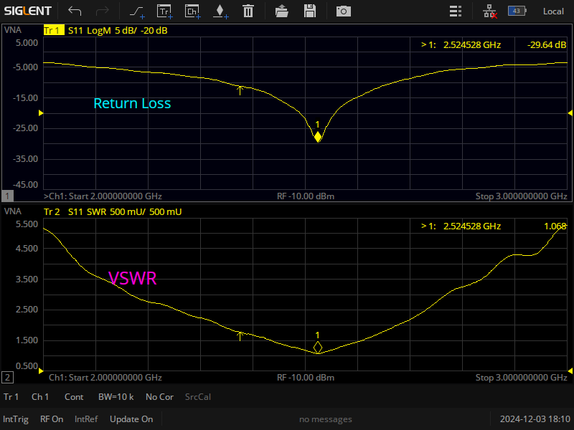
Task: Click the no messages status area
Action: (x=326, y=419)
